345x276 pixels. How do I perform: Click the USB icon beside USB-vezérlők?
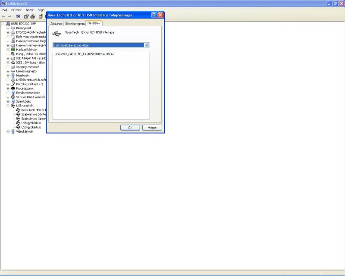coord(13,106)
